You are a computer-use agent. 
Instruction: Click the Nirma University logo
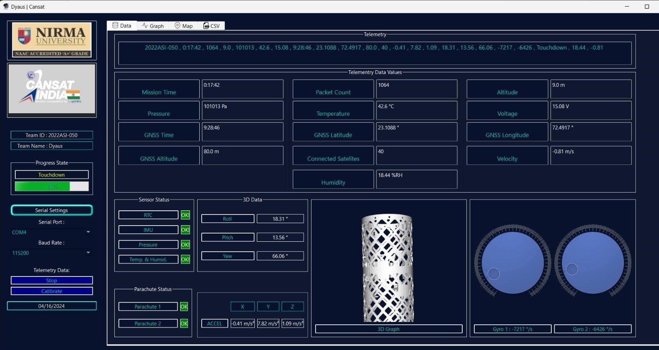[x=52, y=40]
